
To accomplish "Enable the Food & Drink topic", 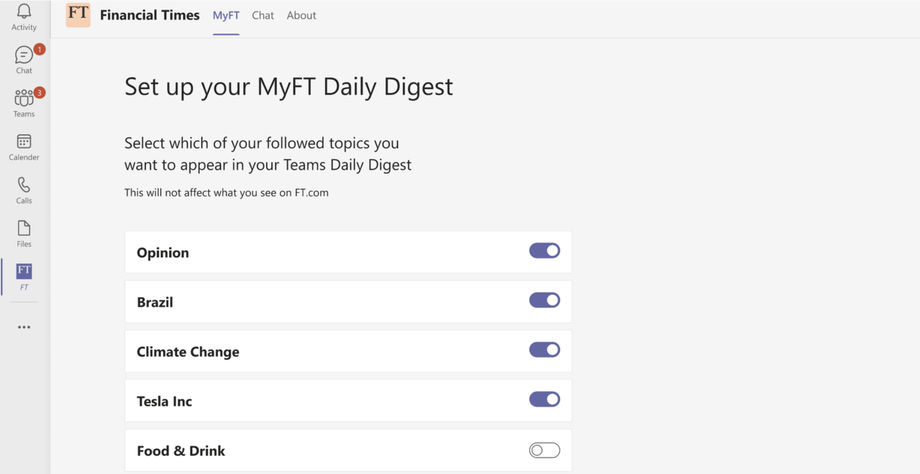I will click(544, 450).
